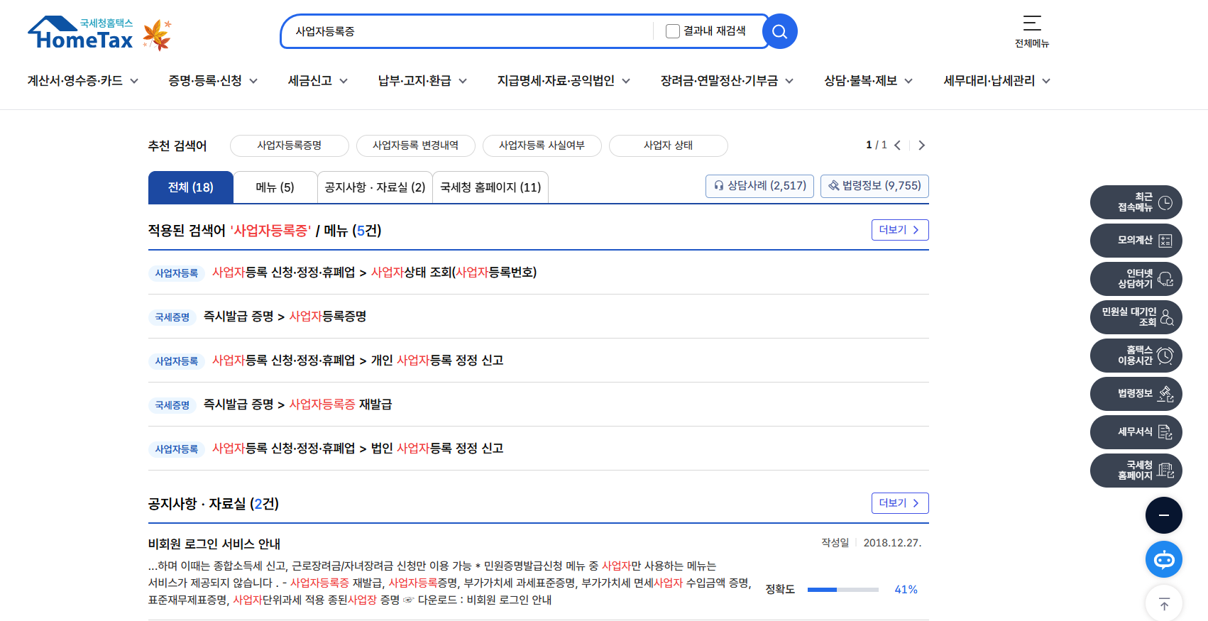Go to previous recommended keywords page
Viewport: 1208px width, 621px height.
[x=898, y=145]
